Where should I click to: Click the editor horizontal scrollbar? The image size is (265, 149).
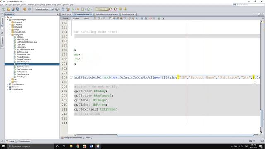tap(185, 135)
